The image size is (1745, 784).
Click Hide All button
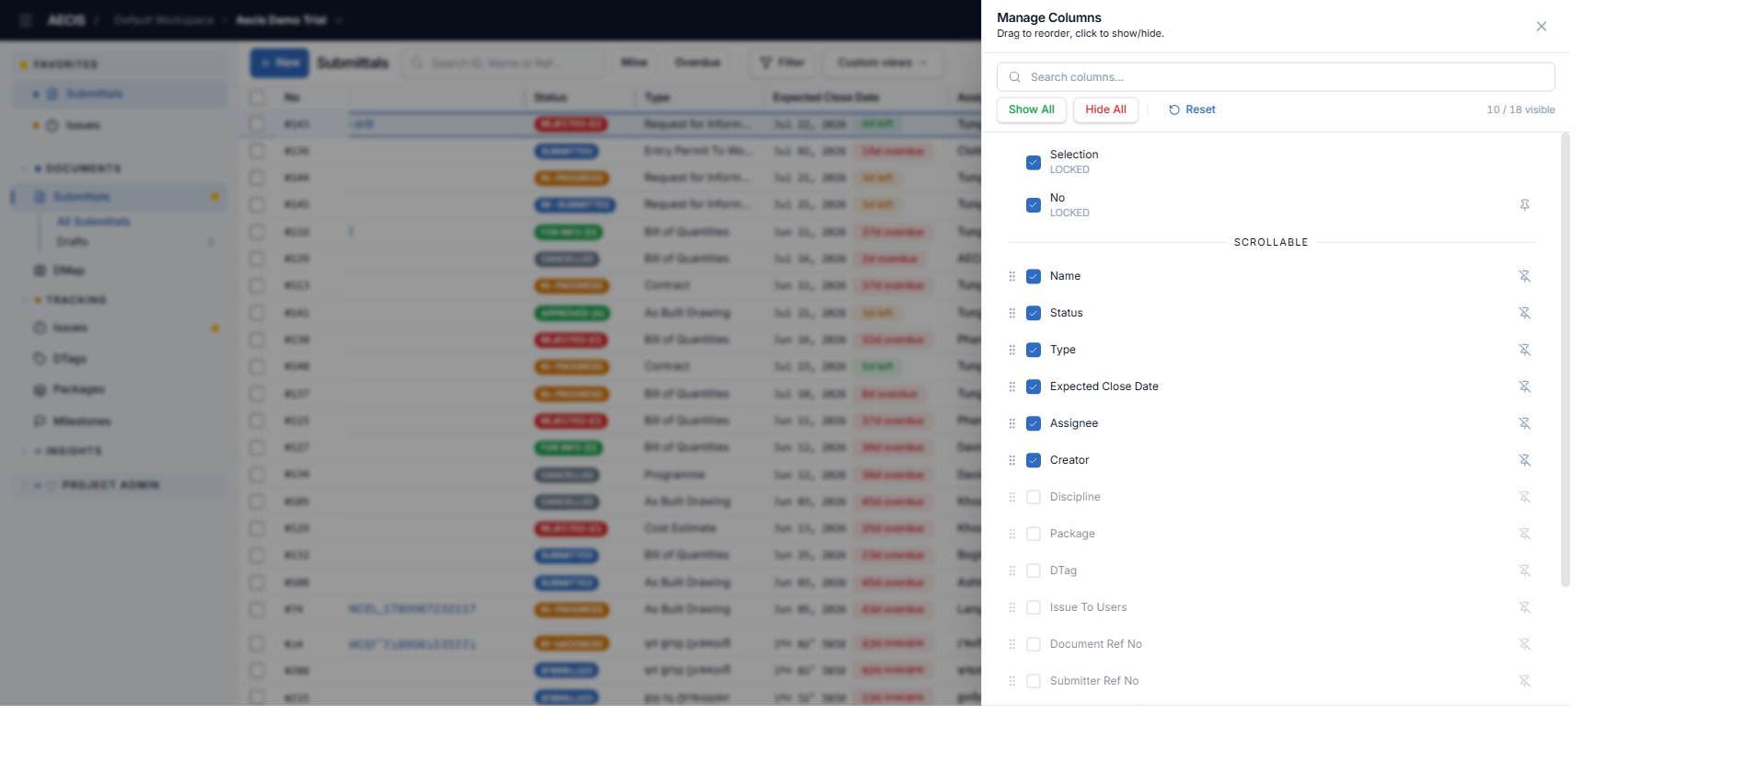coord(1105,110)
